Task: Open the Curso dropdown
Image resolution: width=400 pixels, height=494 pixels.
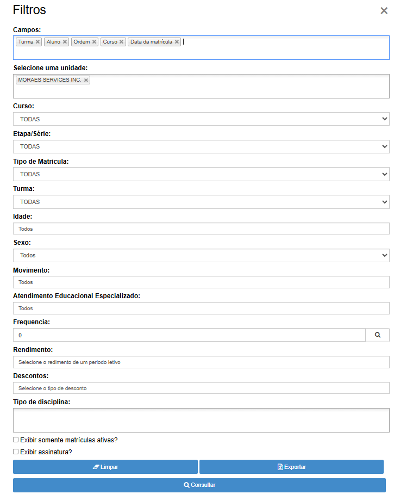Action: [201, 119]
